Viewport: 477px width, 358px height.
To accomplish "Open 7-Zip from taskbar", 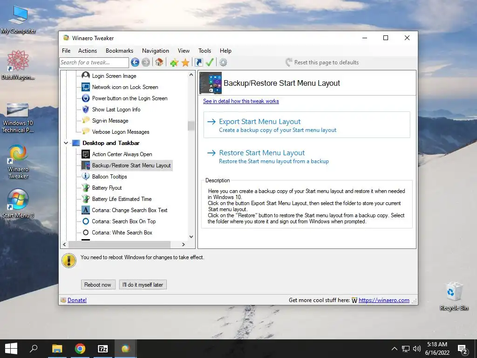I will [x=103, y=349].
